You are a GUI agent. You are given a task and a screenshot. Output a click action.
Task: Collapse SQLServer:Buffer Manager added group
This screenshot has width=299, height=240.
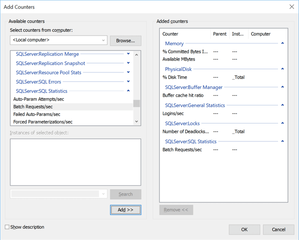[282, 87]
